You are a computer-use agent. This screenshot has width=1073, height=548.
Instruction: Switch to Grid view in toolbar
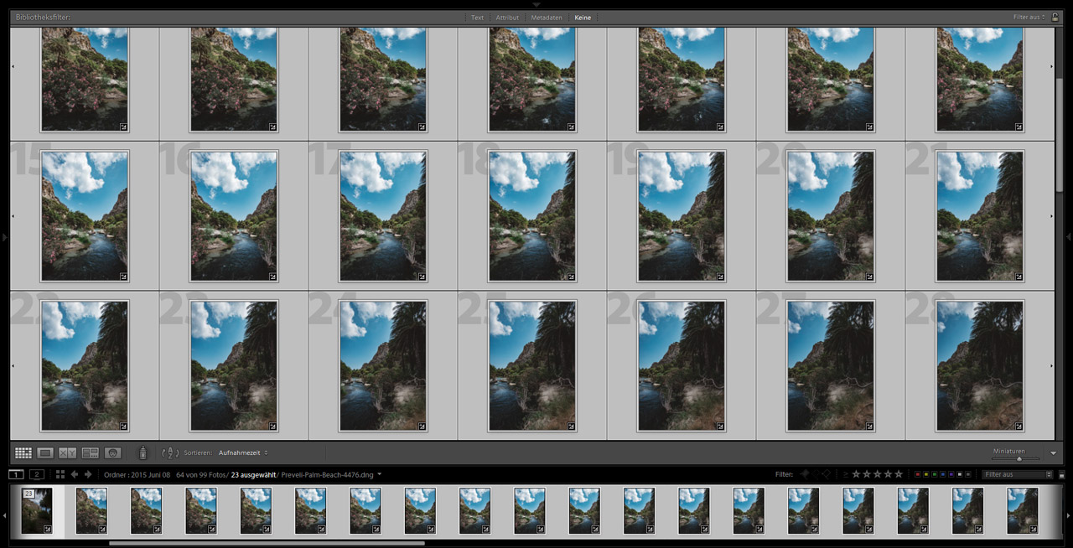click(x=23, y=452)
